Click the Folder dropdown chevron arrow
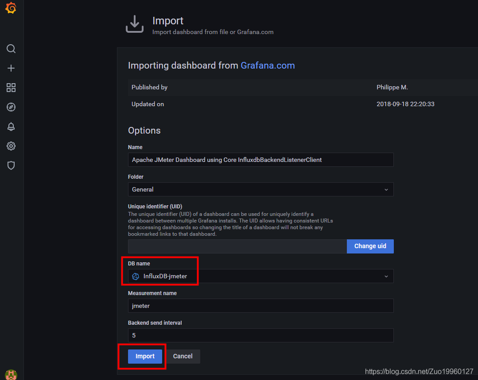 [x=386, y=190]
